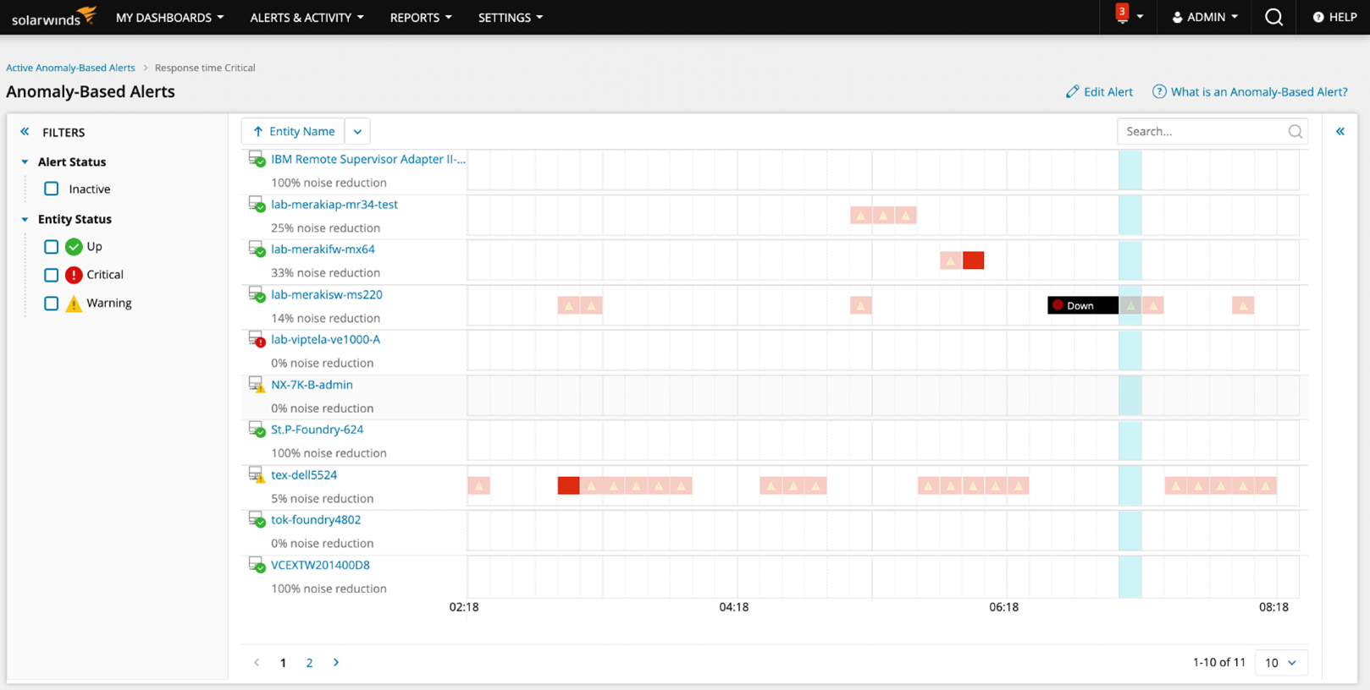This screenshot has height=690, width=1370.
Task: Collapse the right side panel chevron
Action: point(1340,131)
